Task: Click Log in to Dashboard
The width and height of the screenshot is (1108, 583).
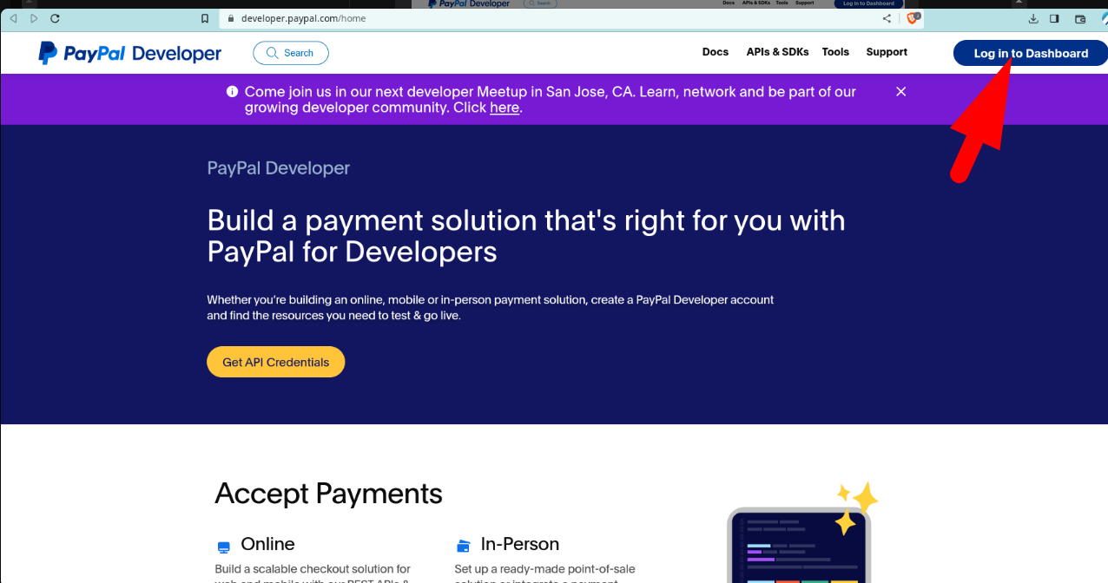Action: [1030, 53]
